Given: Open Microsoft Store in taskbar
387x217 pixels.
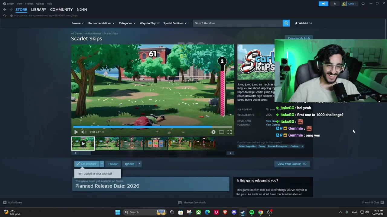Looking at the screenshot, I should (180, 212).
